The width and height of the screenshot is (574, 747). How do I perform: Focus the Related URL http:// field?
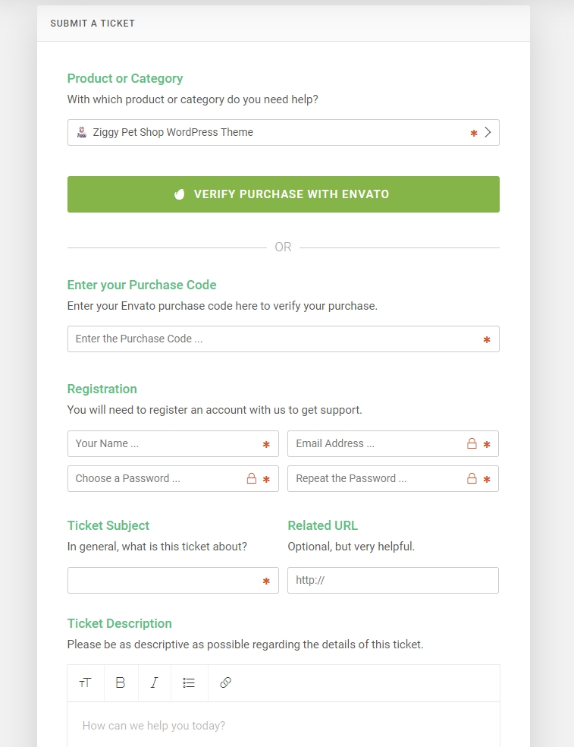click(x=393, y=580)
